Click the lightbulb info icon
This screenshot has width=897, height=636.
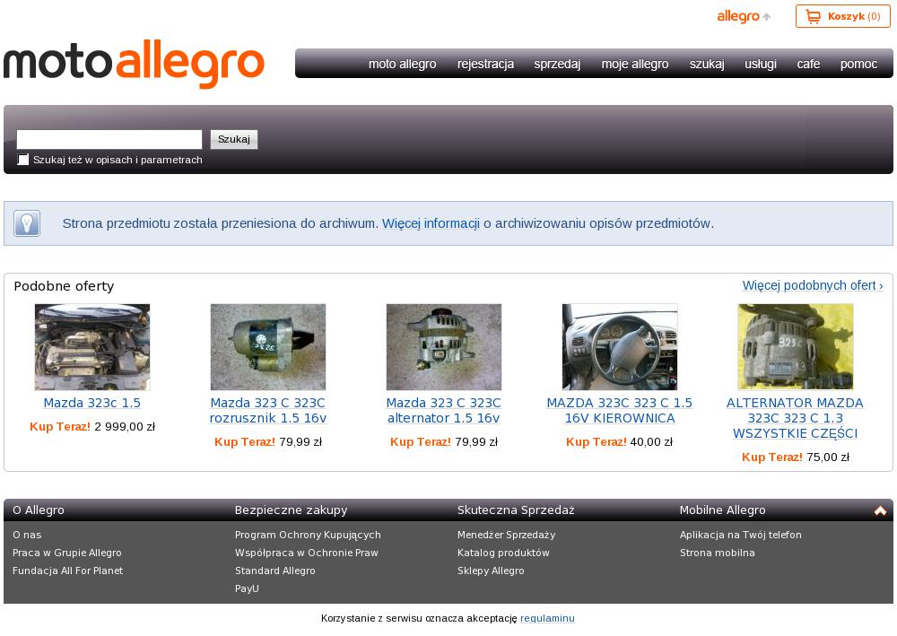point(27,223)
